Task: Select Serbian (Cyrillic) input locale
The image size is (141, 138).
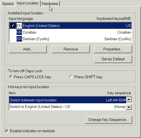Action: 70,39
